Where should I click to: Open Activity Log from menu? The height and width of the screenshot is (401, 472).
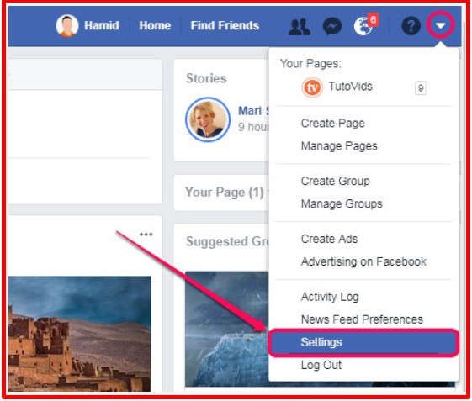point(330,297)
